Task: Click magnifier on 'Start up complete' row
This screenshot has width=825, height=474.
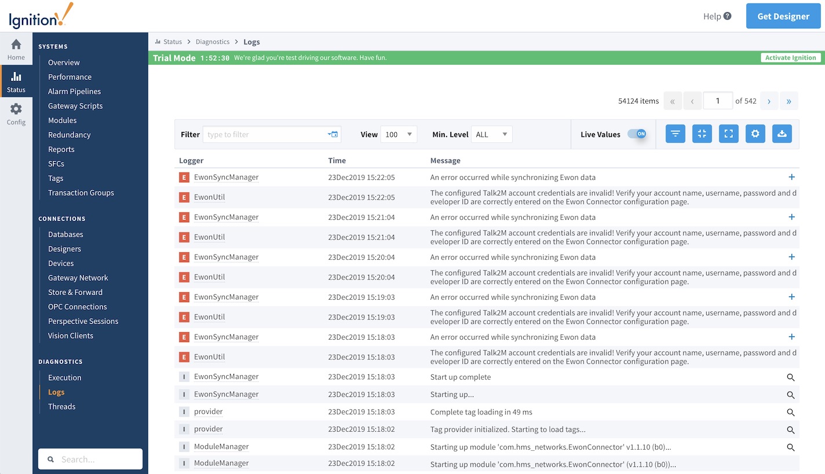Action: pos(791,377)
